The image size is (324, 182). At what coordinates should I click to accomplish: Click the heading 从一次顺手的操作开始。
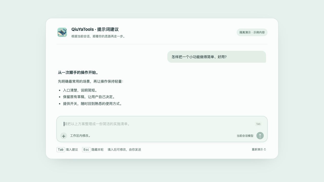[x=78, y=73]
